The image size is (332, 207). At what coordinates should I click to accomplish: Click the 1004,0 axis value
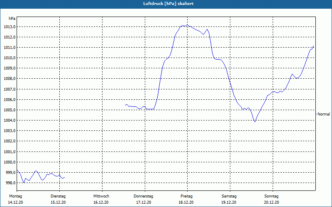(10, 120)
